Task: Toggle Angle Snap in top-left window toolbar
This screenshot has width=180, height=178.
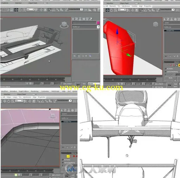Action: tap(54, 10)
